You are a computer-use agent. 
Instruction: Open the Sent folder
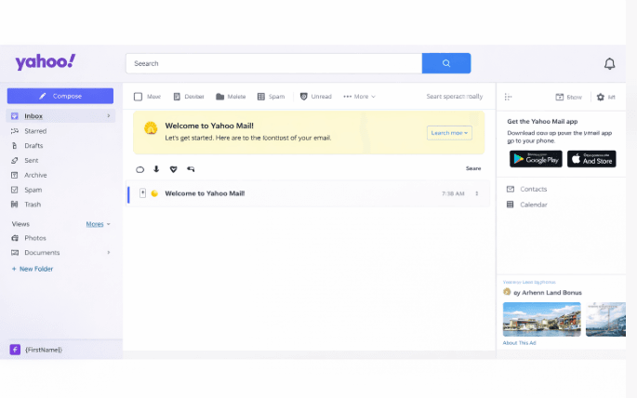(32, 161)
